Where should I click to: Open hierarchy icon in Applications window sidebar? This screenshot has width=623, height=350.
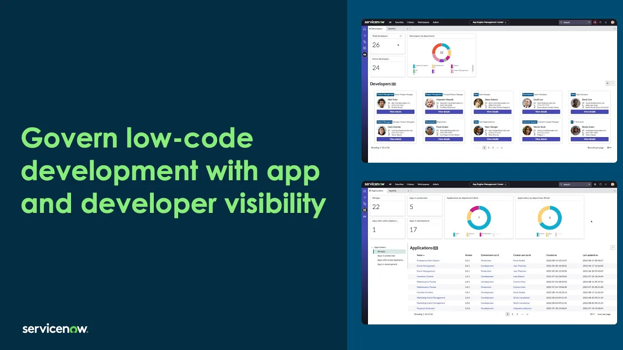[365, 204]
